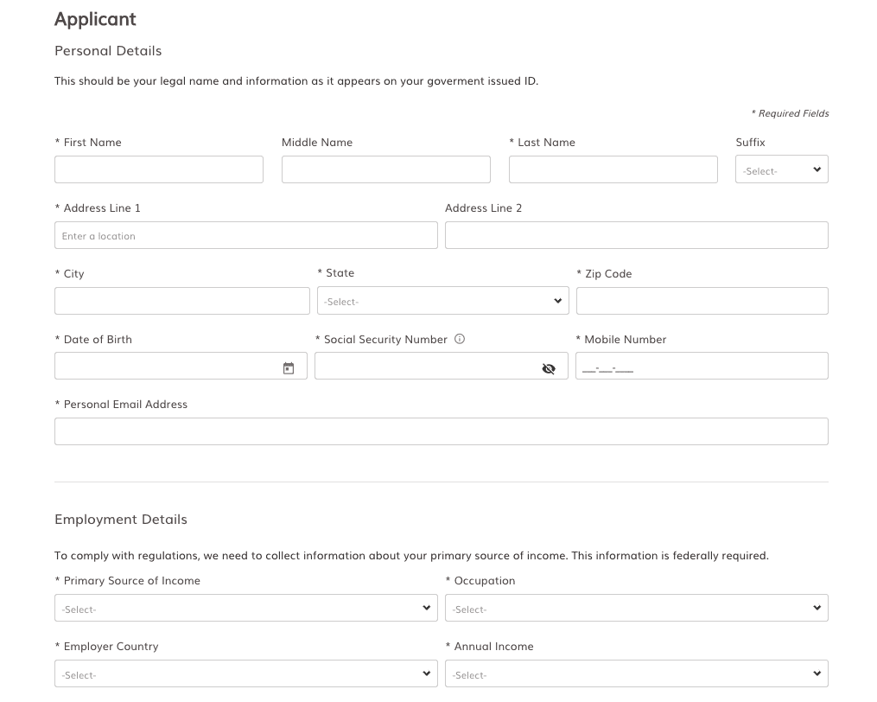Toggle Social Security Number visibility

click(549, 368)
